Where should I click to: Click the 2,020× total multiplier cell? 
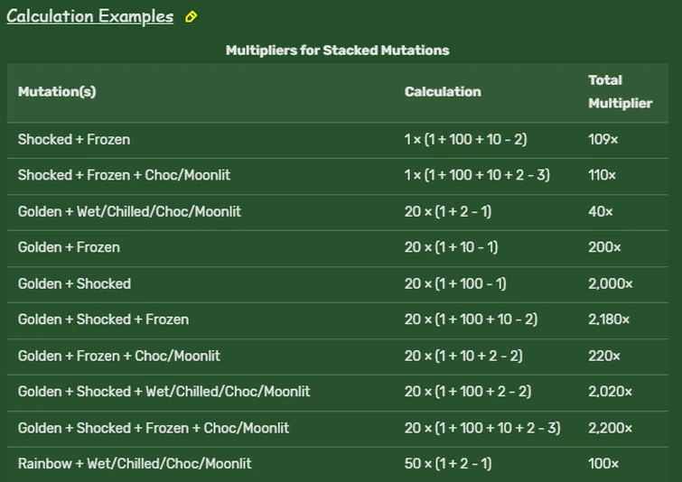coord(611,392)
